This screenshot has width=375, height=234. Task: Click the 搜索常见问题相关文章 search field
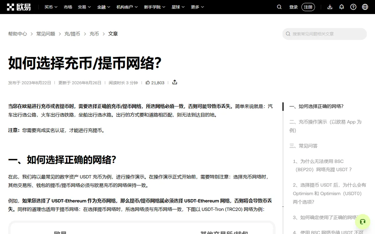click(x=325, y=34)
